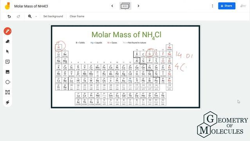250x141 pixels.
Task: Click the helium He cell
Action: [169, 48]
